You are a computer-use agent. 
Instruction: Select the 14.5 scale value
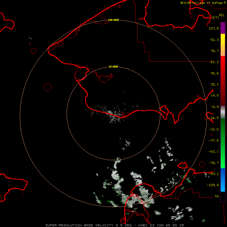(215, 96)
